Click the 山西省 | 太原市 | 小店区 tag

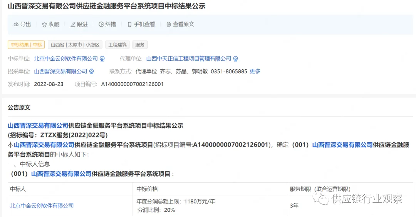click(x=75, y=45)
